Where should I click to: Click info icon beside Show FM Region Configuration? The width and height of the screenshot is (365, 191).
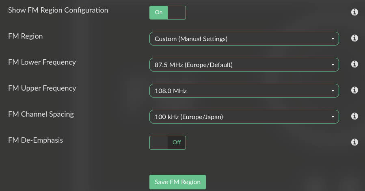pyautogui.click(x=354, y=12)
